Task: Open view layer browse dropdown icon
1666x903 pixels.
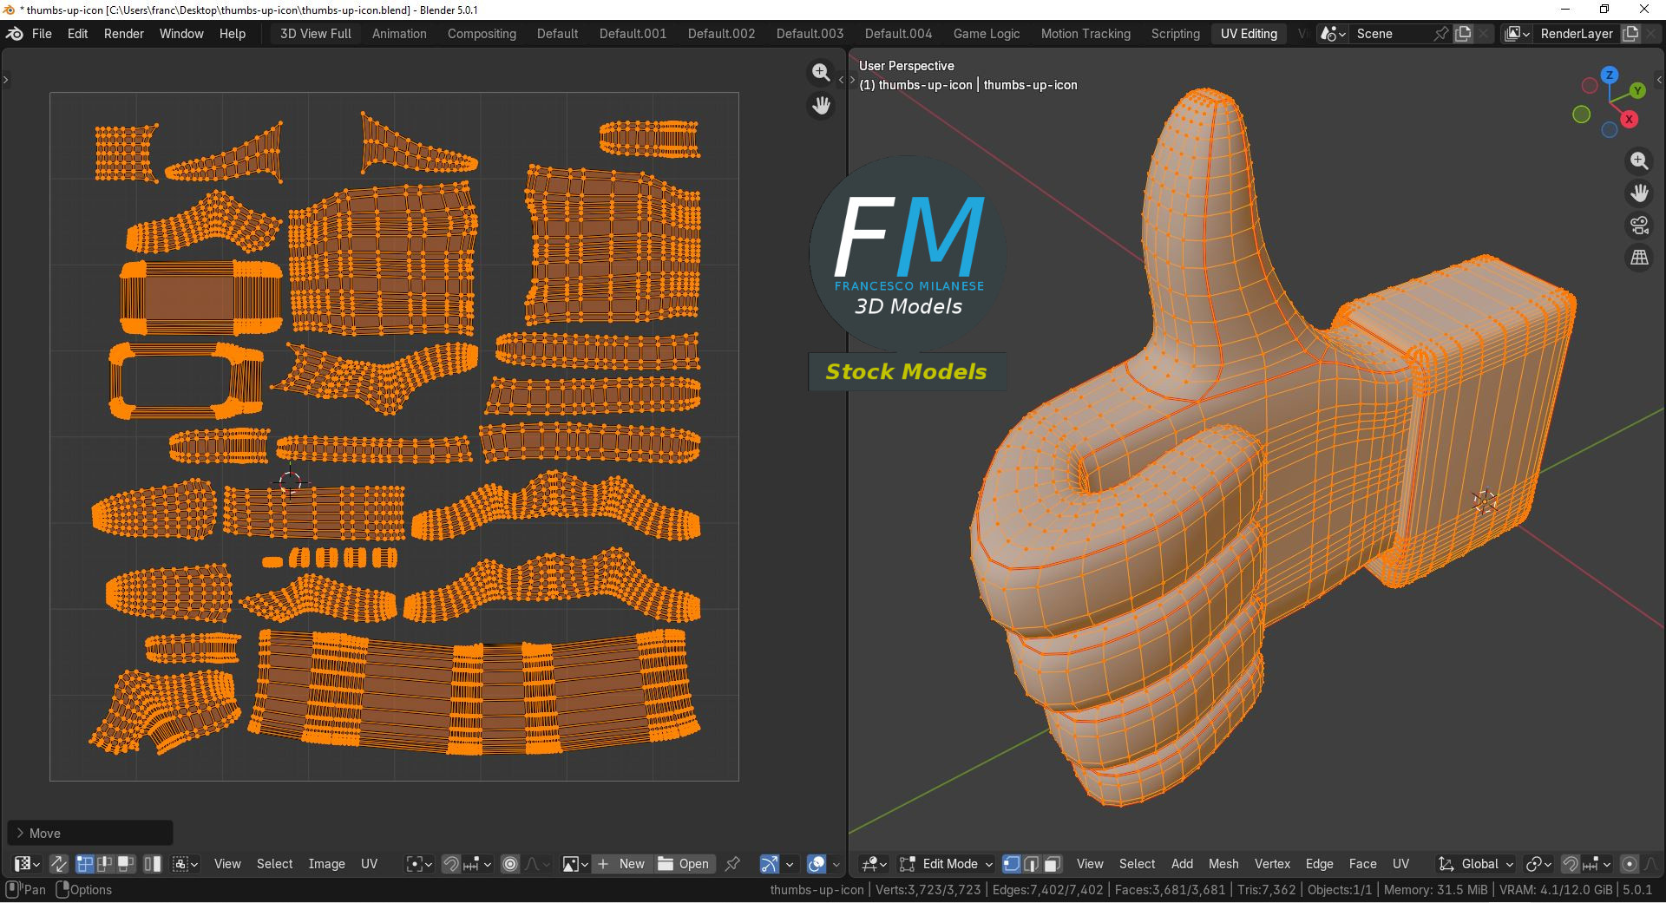Action: point(1518,34)
